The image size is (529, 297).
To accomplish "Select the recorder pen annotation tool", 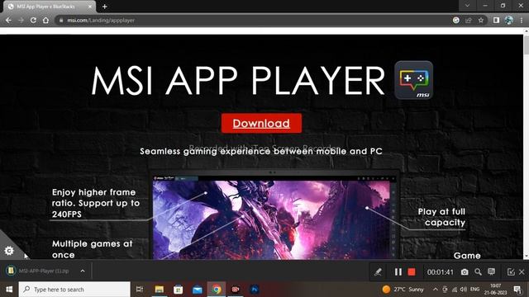I will pyautogui.click(x=378, y=271).
